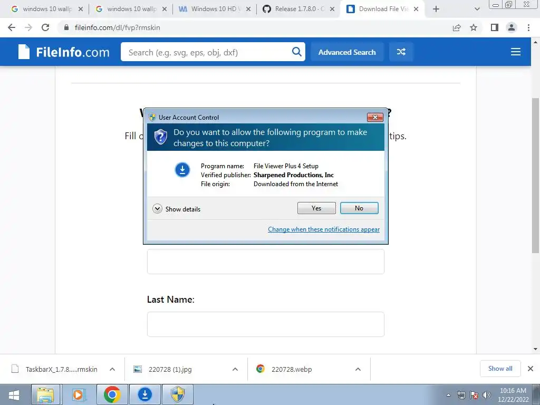Click the UAC shield taskbar icon
540x405 pixels.
click(x=178, y=394)
